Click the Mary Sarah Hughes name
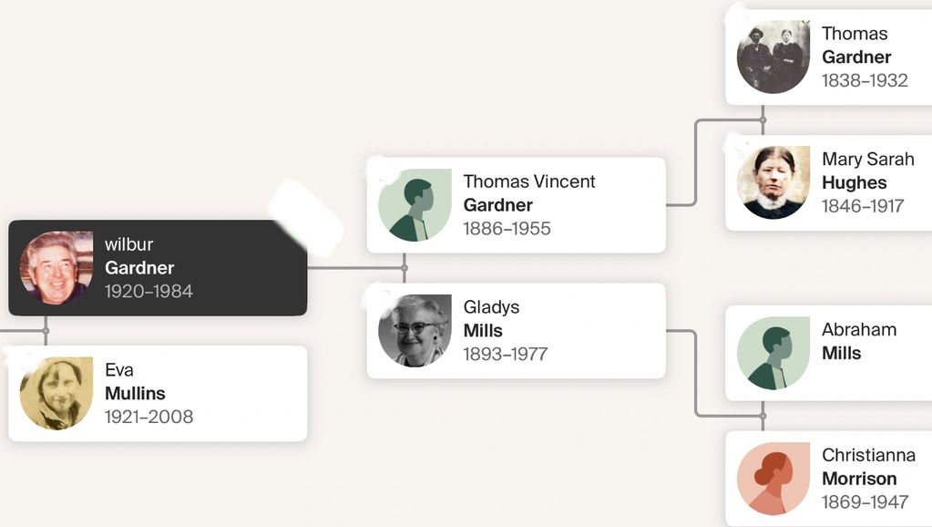The height and width of the screenshot is (527, 932). pos(867,170)
